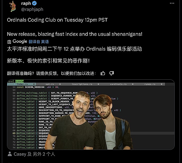Click the thumbs down translation feedback
This screenshot has width=182, height=163.
click(112, 73)
